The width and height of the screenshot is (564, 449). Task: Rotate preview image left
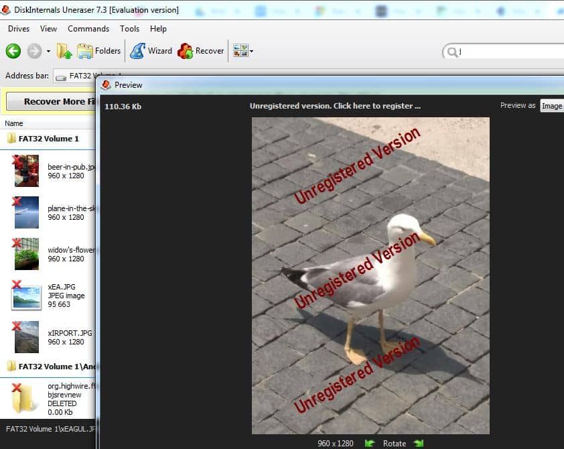[370, 443]
